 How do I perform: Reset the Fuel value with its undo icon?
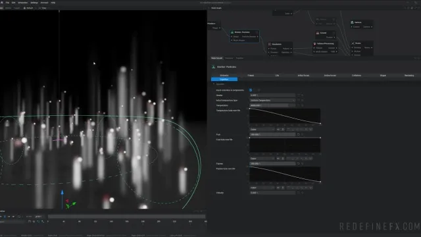point(298,134)
